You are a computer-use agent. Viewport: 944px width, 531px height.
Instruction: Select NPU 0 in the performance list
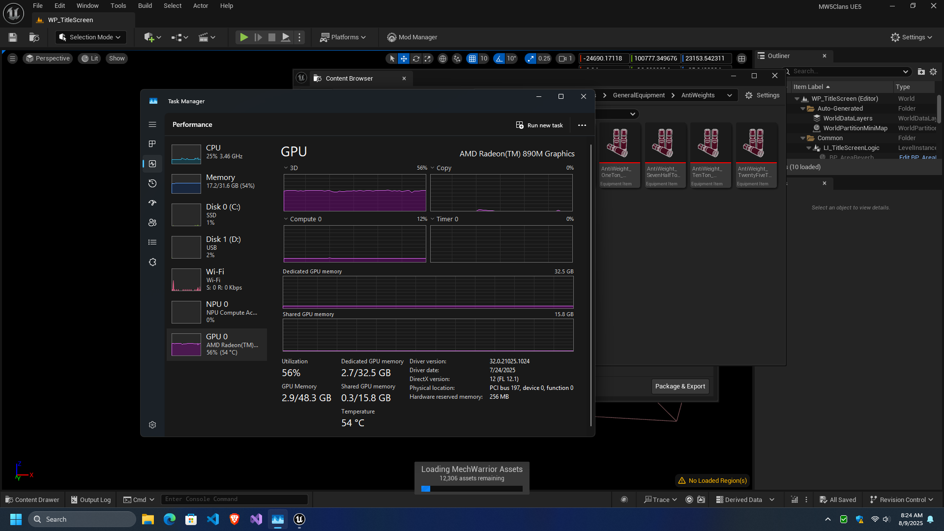pos(217,312)
